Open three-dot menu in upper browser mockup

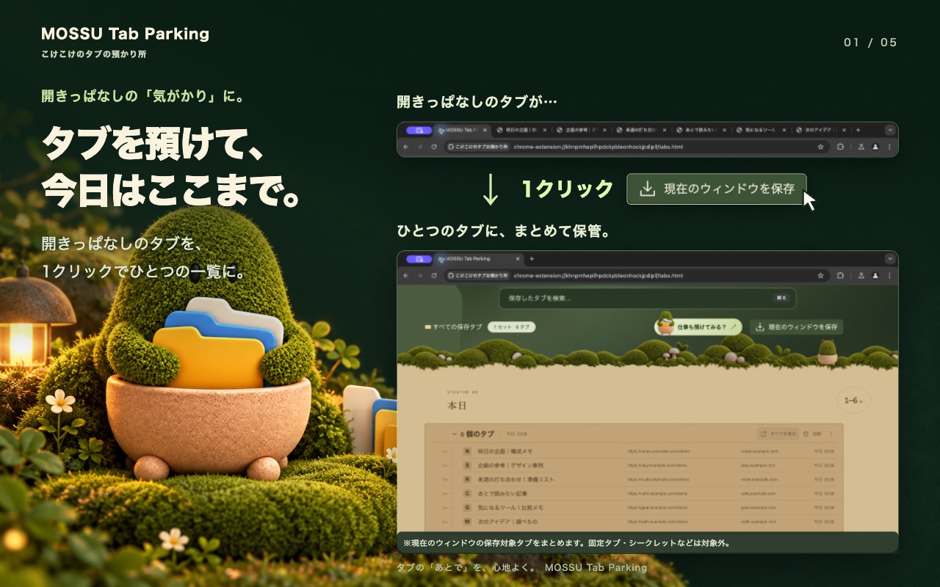(x=890, y=147)
